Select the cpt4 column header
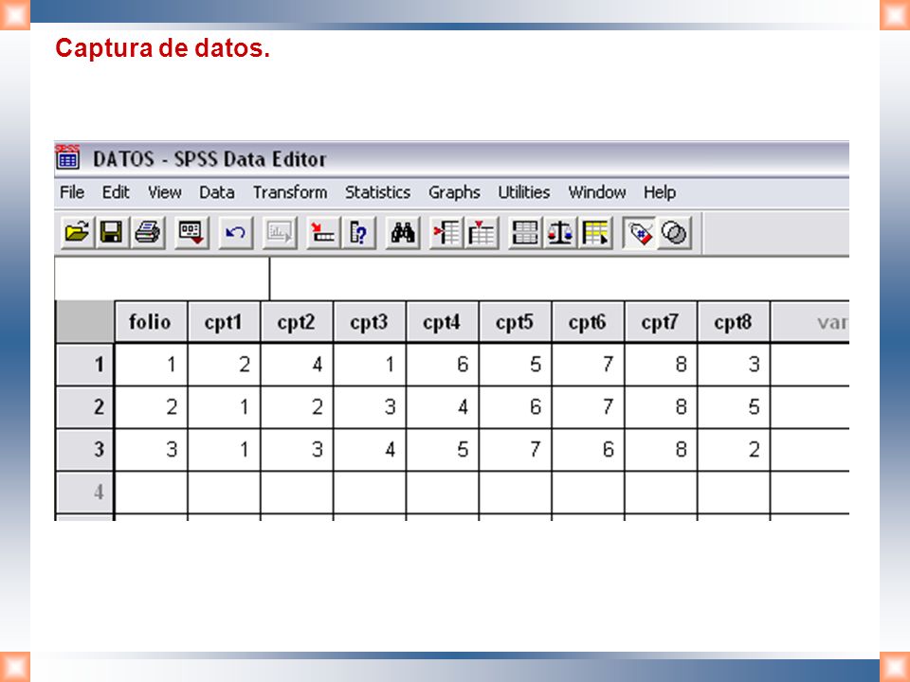 [x=443, y=322]
